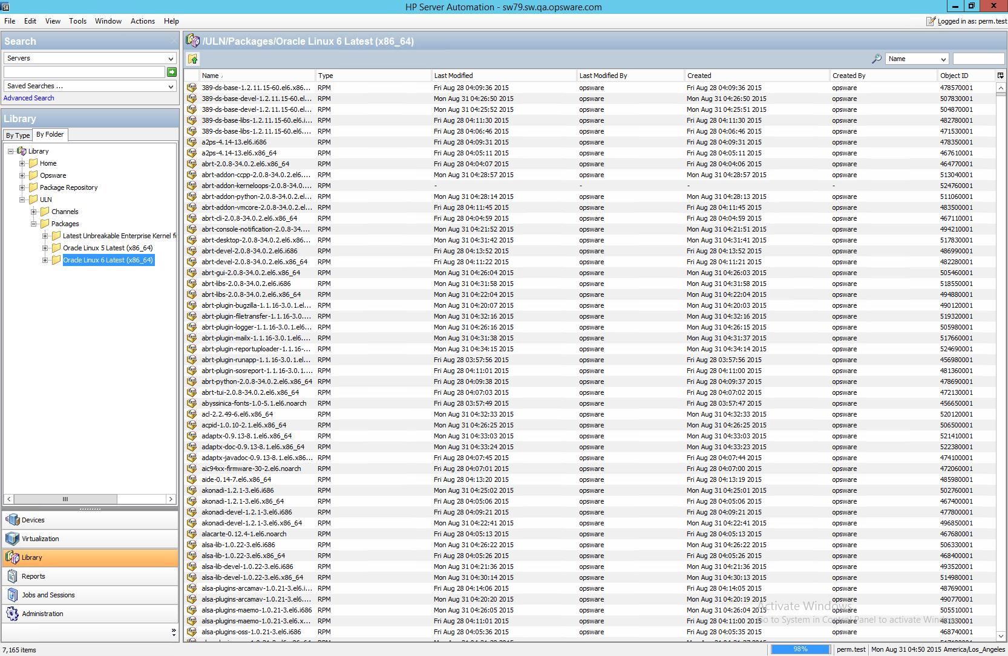The height and width of the screenshot is (656, 1008).
Task: Open the Saved Searches dropdown
Action: tap(171, 86)
